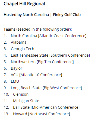
Task: Select Ball State Mid-American Conference entry
Action: point(46,107)
